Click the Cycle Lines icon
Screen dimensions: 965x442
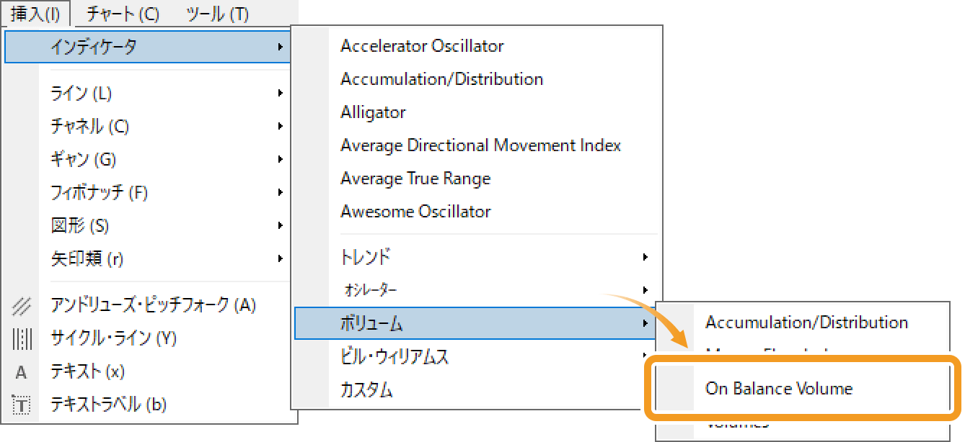point(22,338)
